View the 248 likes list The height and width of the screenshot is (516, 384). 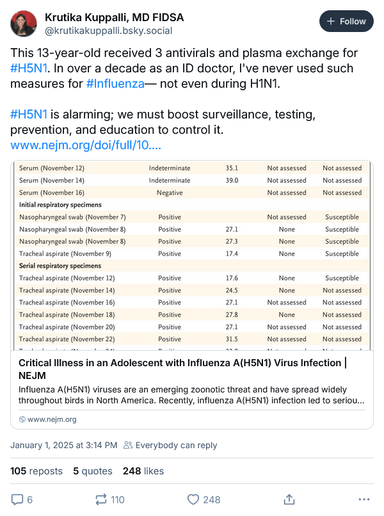click(x=143, y=471)
